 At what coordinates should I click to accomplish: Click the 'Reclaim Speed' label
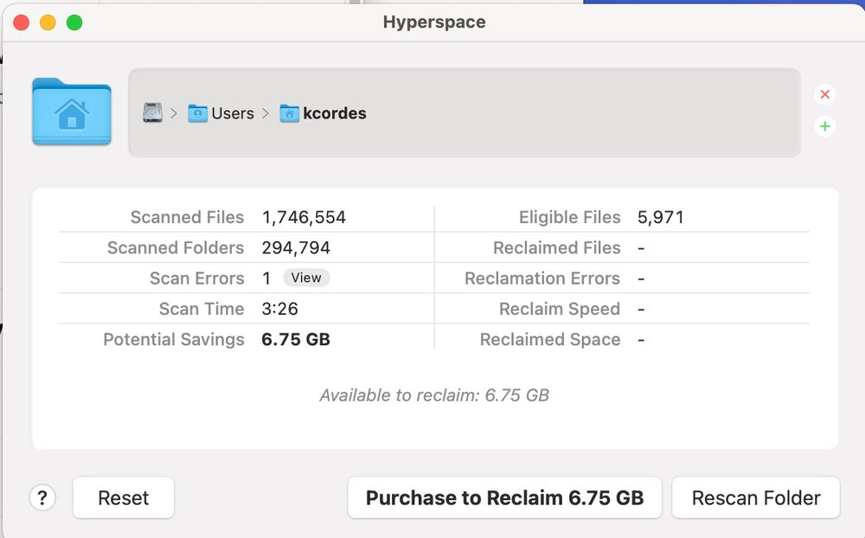(560, 309)
